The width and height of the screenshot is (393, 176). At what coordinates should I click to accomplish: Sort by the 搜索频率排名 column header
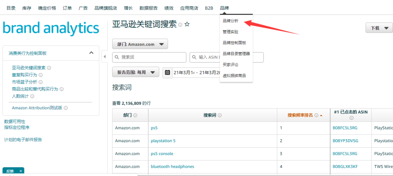(x=300, y=115)
